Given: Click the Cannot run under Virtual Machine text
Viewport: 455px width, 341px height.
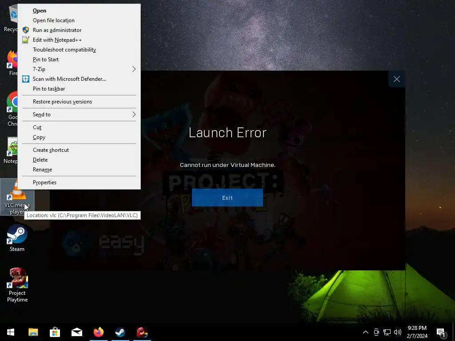Looking at the screenshot, I should 227,165.
